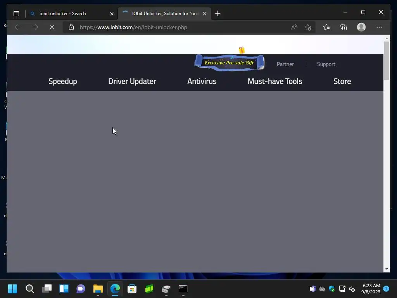The image size is (397, 298).
Task: Open the Speedup menu
Action: point(63,81)
